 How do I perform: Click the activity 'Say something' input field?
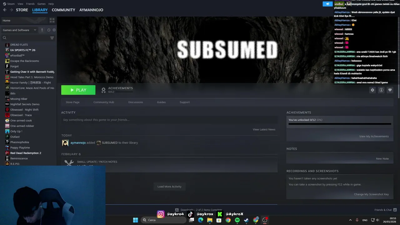tap(169, 120)
